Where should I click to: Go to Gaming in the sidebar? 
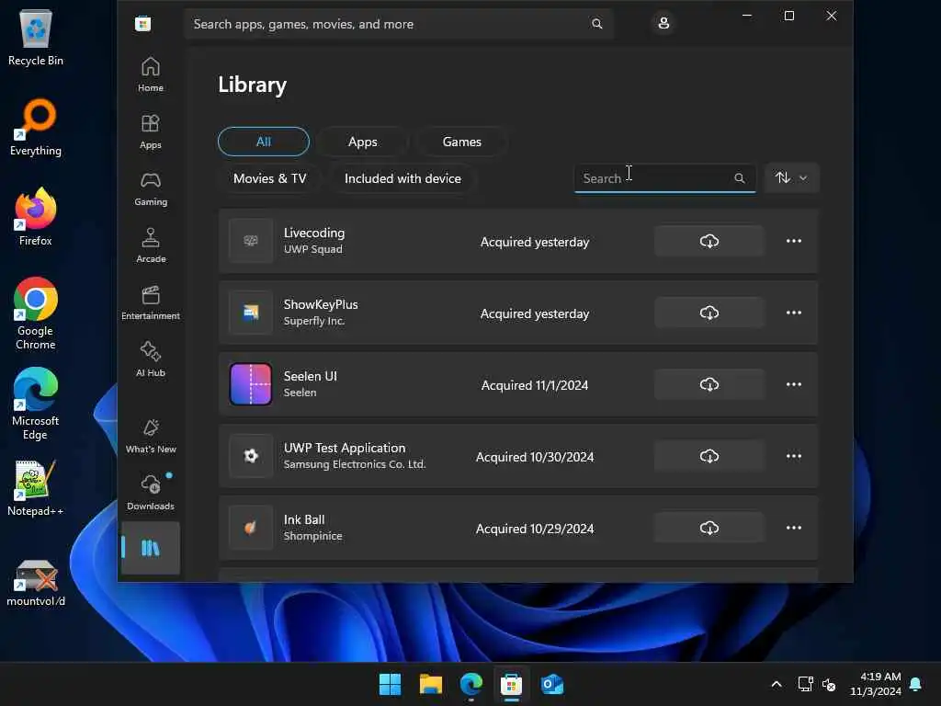(x=150, y=189)
